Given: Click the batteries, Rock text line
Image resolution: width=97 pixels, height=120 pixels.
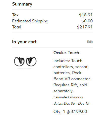Looking at the screenshot, I should coord(67,73).
